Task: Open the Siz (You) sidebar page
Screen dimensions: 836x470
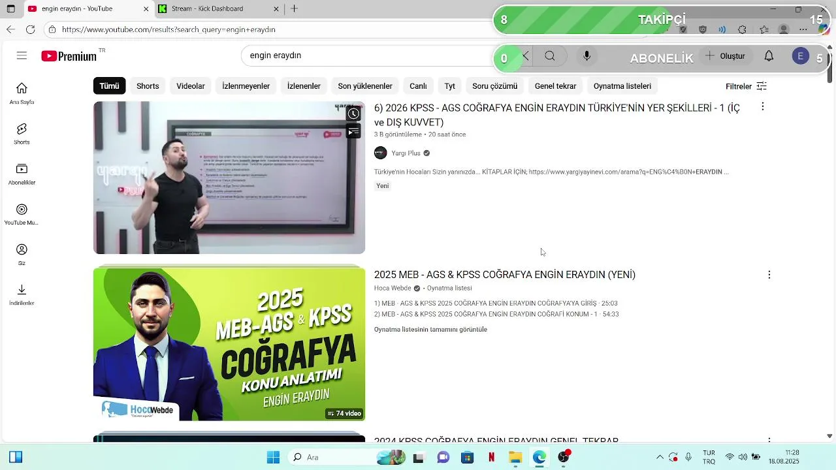Action: 22,255
